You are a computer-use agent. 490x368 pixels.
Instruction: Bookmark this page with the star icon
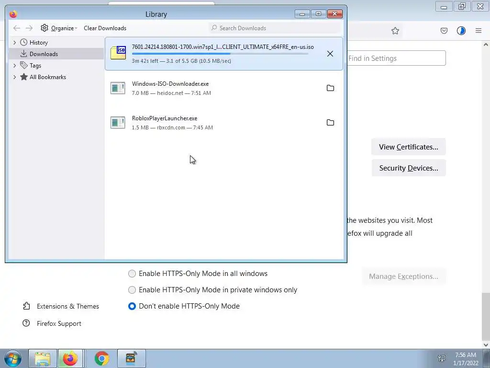395,31
